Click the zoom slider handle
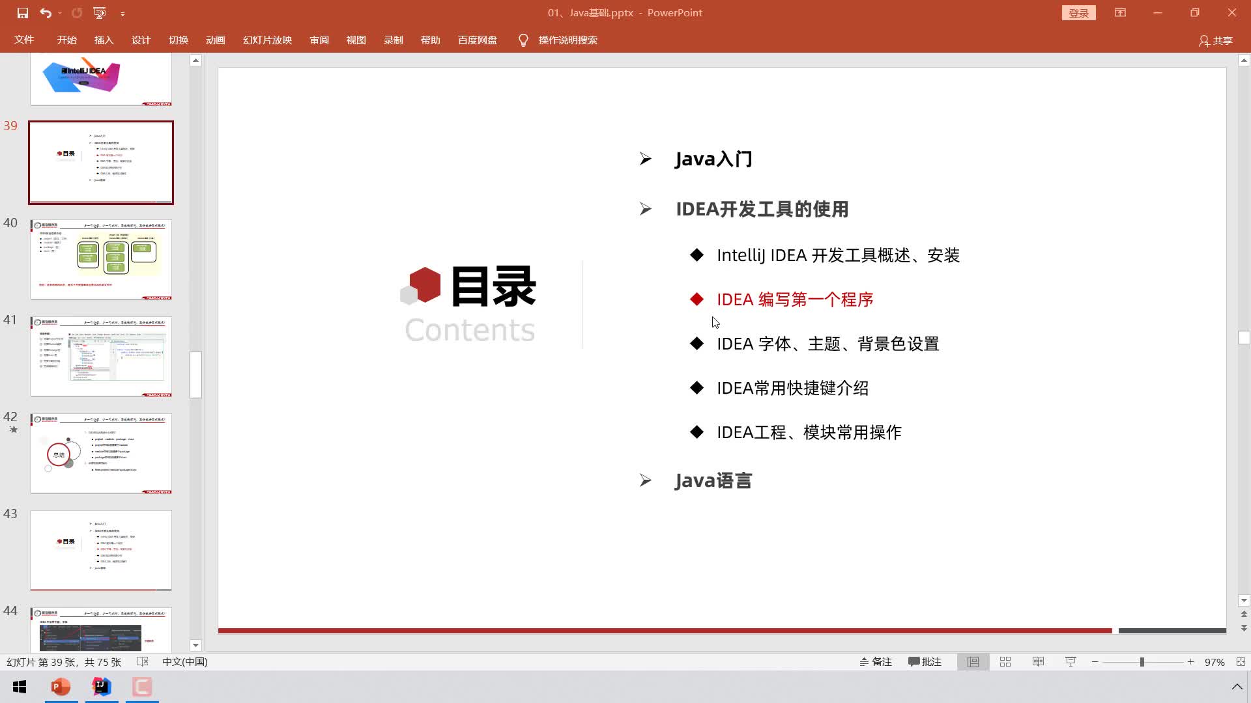 click(x=1142, y=662)
